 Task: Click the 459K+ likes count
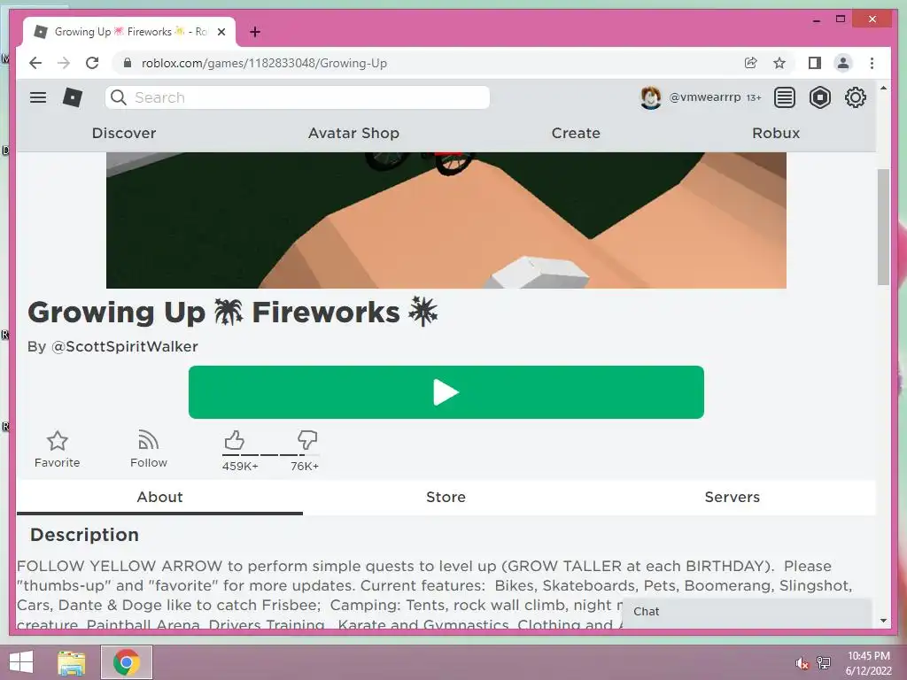(240, 466)
